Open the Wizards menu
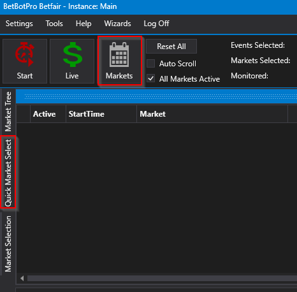Screen dimensions: 297x292 pyautogui.click(x=117, y=24)
